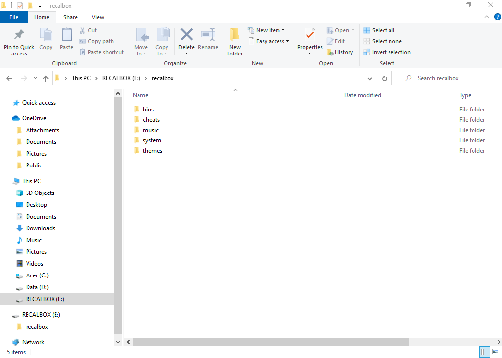
Task: Customize Quick Access Toolbar dropdown arrow
Action: click(40, 6)
